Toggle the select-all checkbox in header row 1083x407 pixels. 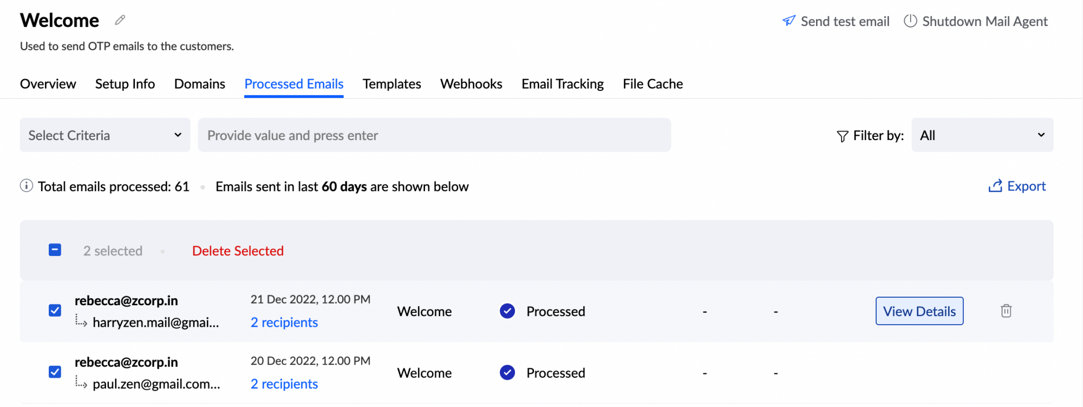55,250
